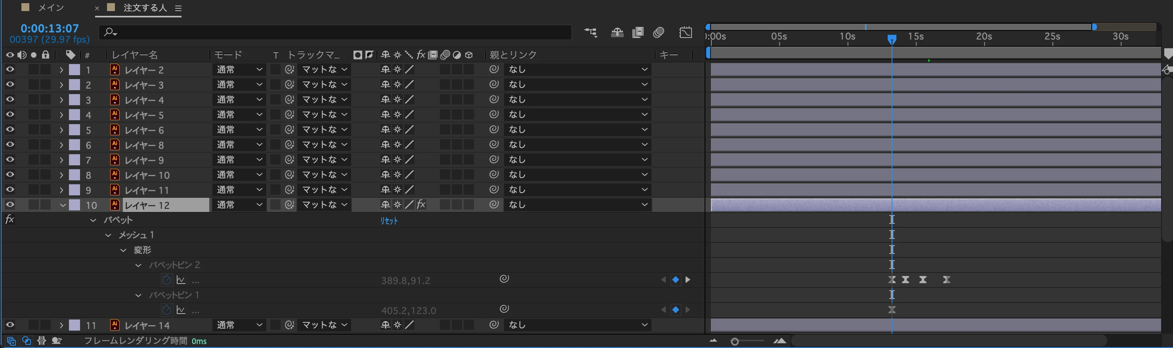Screen dimensions: 1173x348
Task: Click zoom in timeline mountain icon
Action: pos(779,341)
